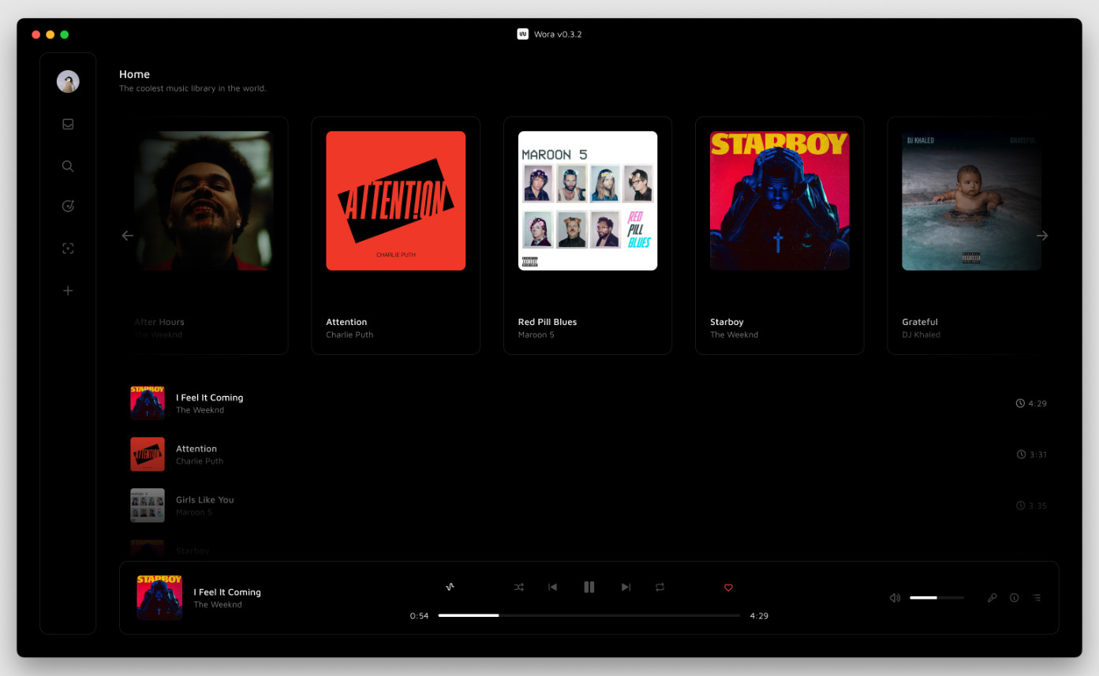Show track info via info icon
The width and height of the screenshot is (1099, 676).
(1015, 598)
